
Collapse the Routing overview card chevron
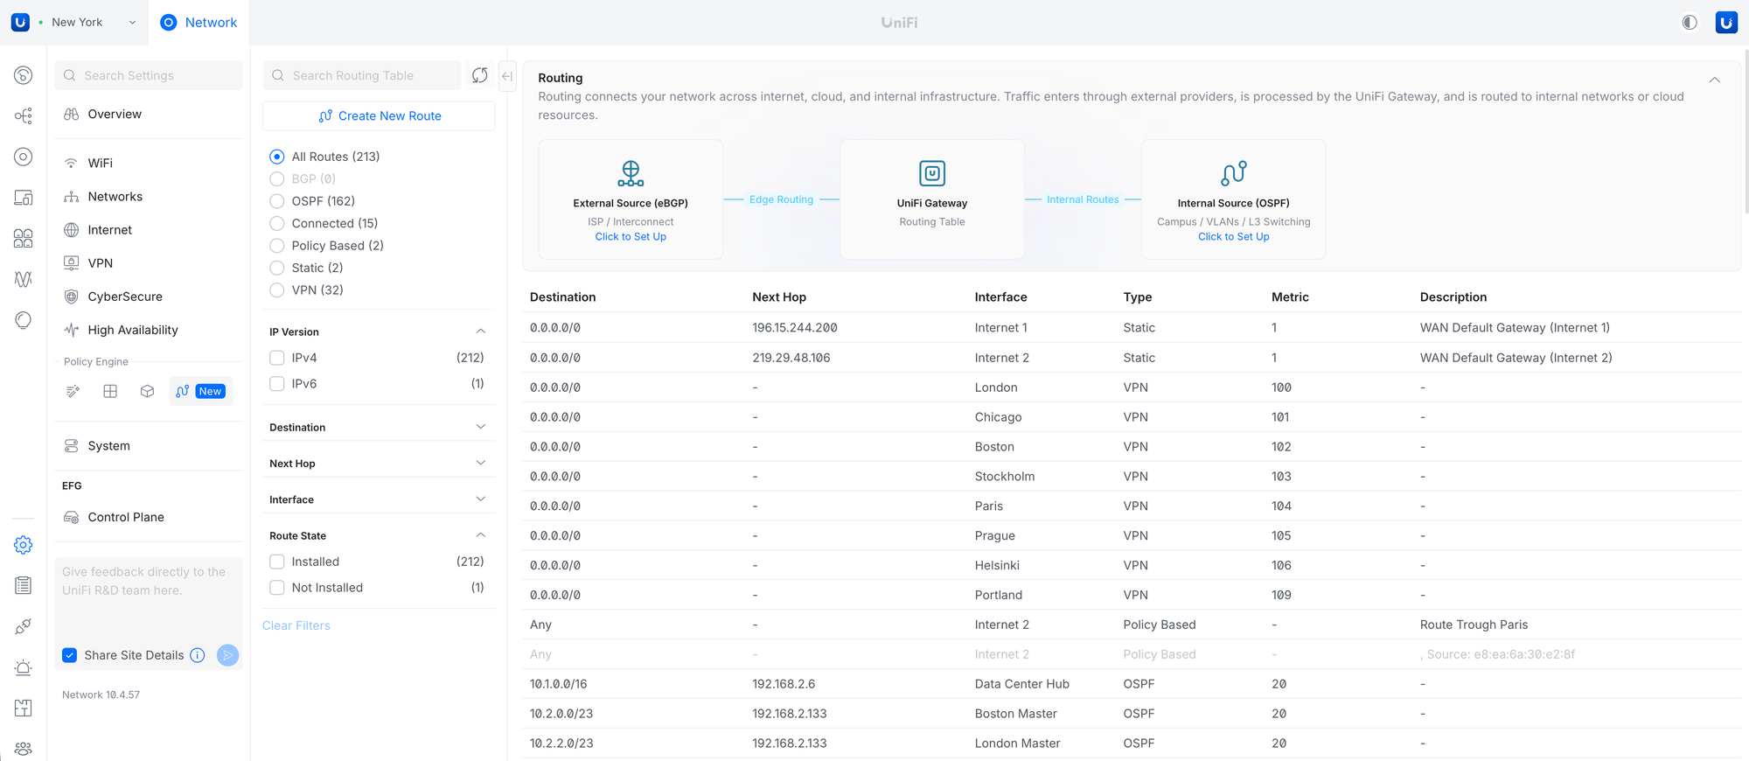pyautogui.click(x=1715, y=80)
